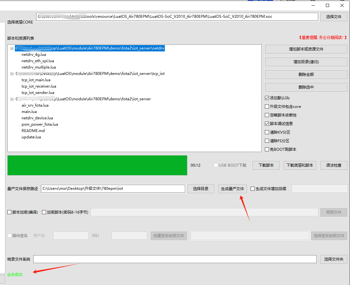The image size is (350, 285).
Task: Click 删除选中 button
Action: [306, 87]
